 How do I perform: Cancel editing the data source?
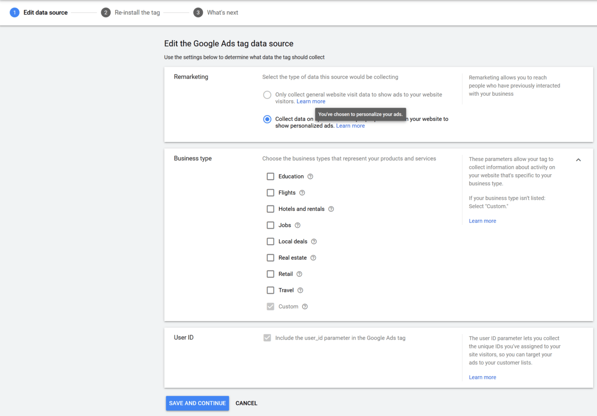(246, 403)
